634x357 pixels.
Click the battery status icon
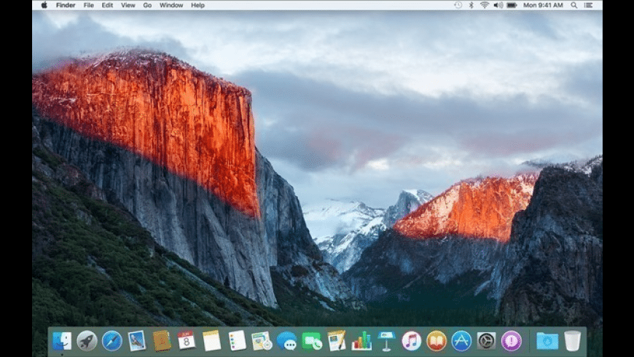[x=512, y=5]
